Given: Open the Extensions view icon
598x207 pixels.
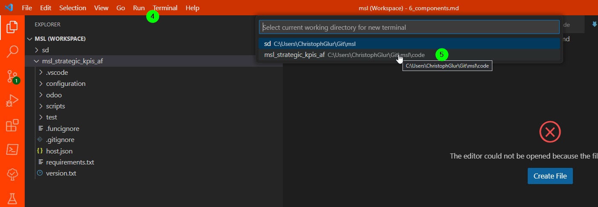Looking at the screenshot, I should coord(12,125).
